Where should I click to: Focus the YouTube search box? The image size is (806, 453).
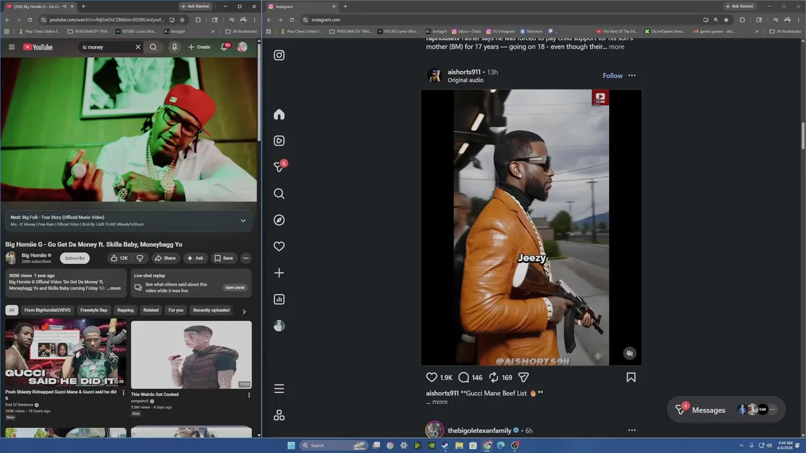107,47
